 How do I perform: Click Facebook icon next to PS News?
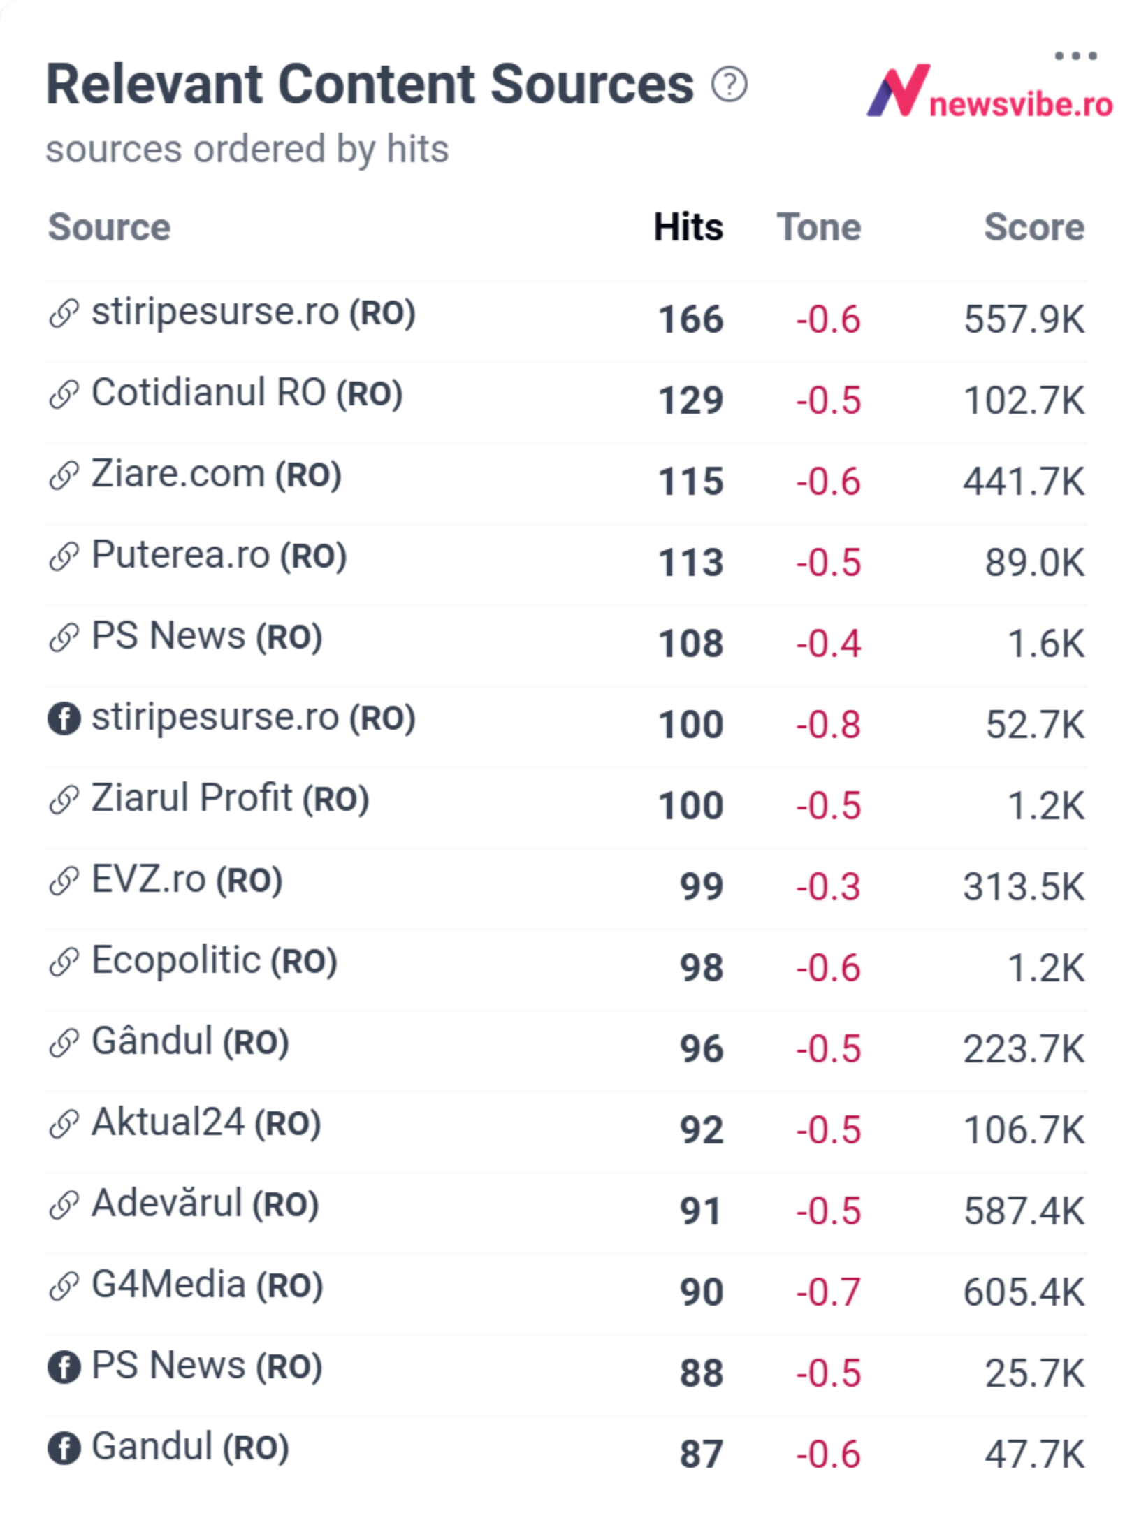(x=64, y=1366)
